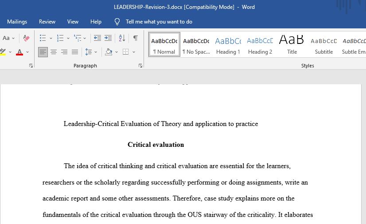Open the Change Case dropdown arrow
Screen dimensions: 366x224
point(13,38)
